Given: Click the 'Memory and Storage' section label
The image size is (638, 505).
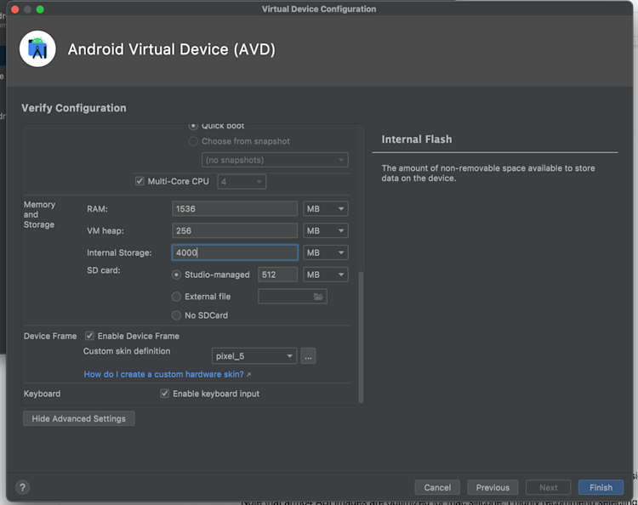Looking at the screenshot, I should pyautogui.click(x=39, y=214).
